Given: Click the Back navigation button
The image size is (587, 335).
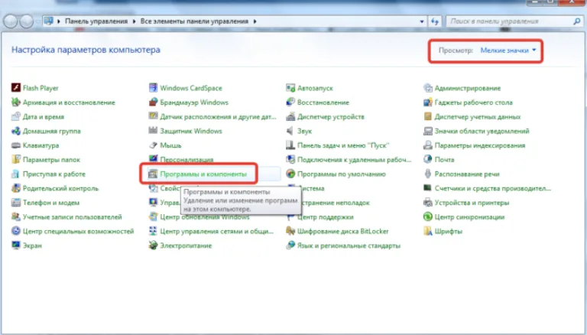Looking at the screenshot, I should [11, 21].
